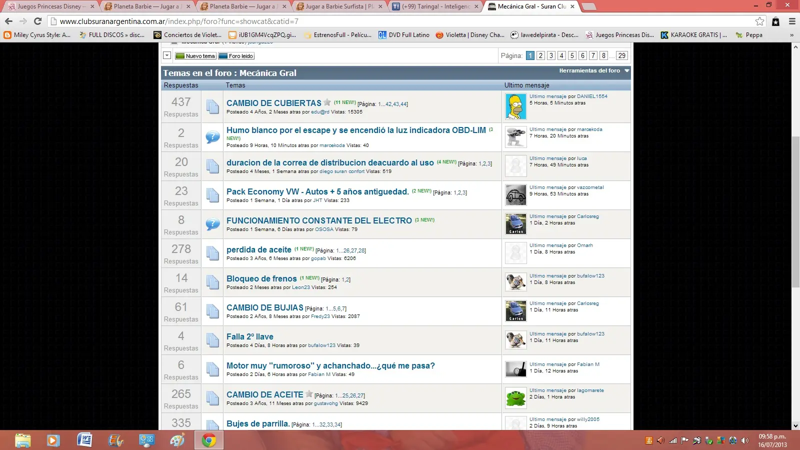
Task: Go to page 5 of the forum
Action: click(572, 55)
